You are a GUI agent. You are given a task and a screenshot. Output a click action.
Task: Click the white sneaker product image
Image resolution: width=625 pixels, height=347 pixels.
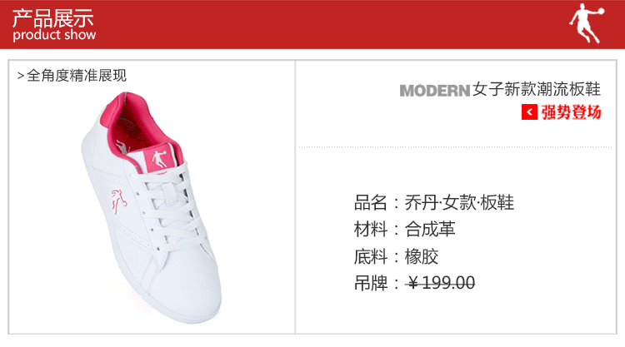152,207
